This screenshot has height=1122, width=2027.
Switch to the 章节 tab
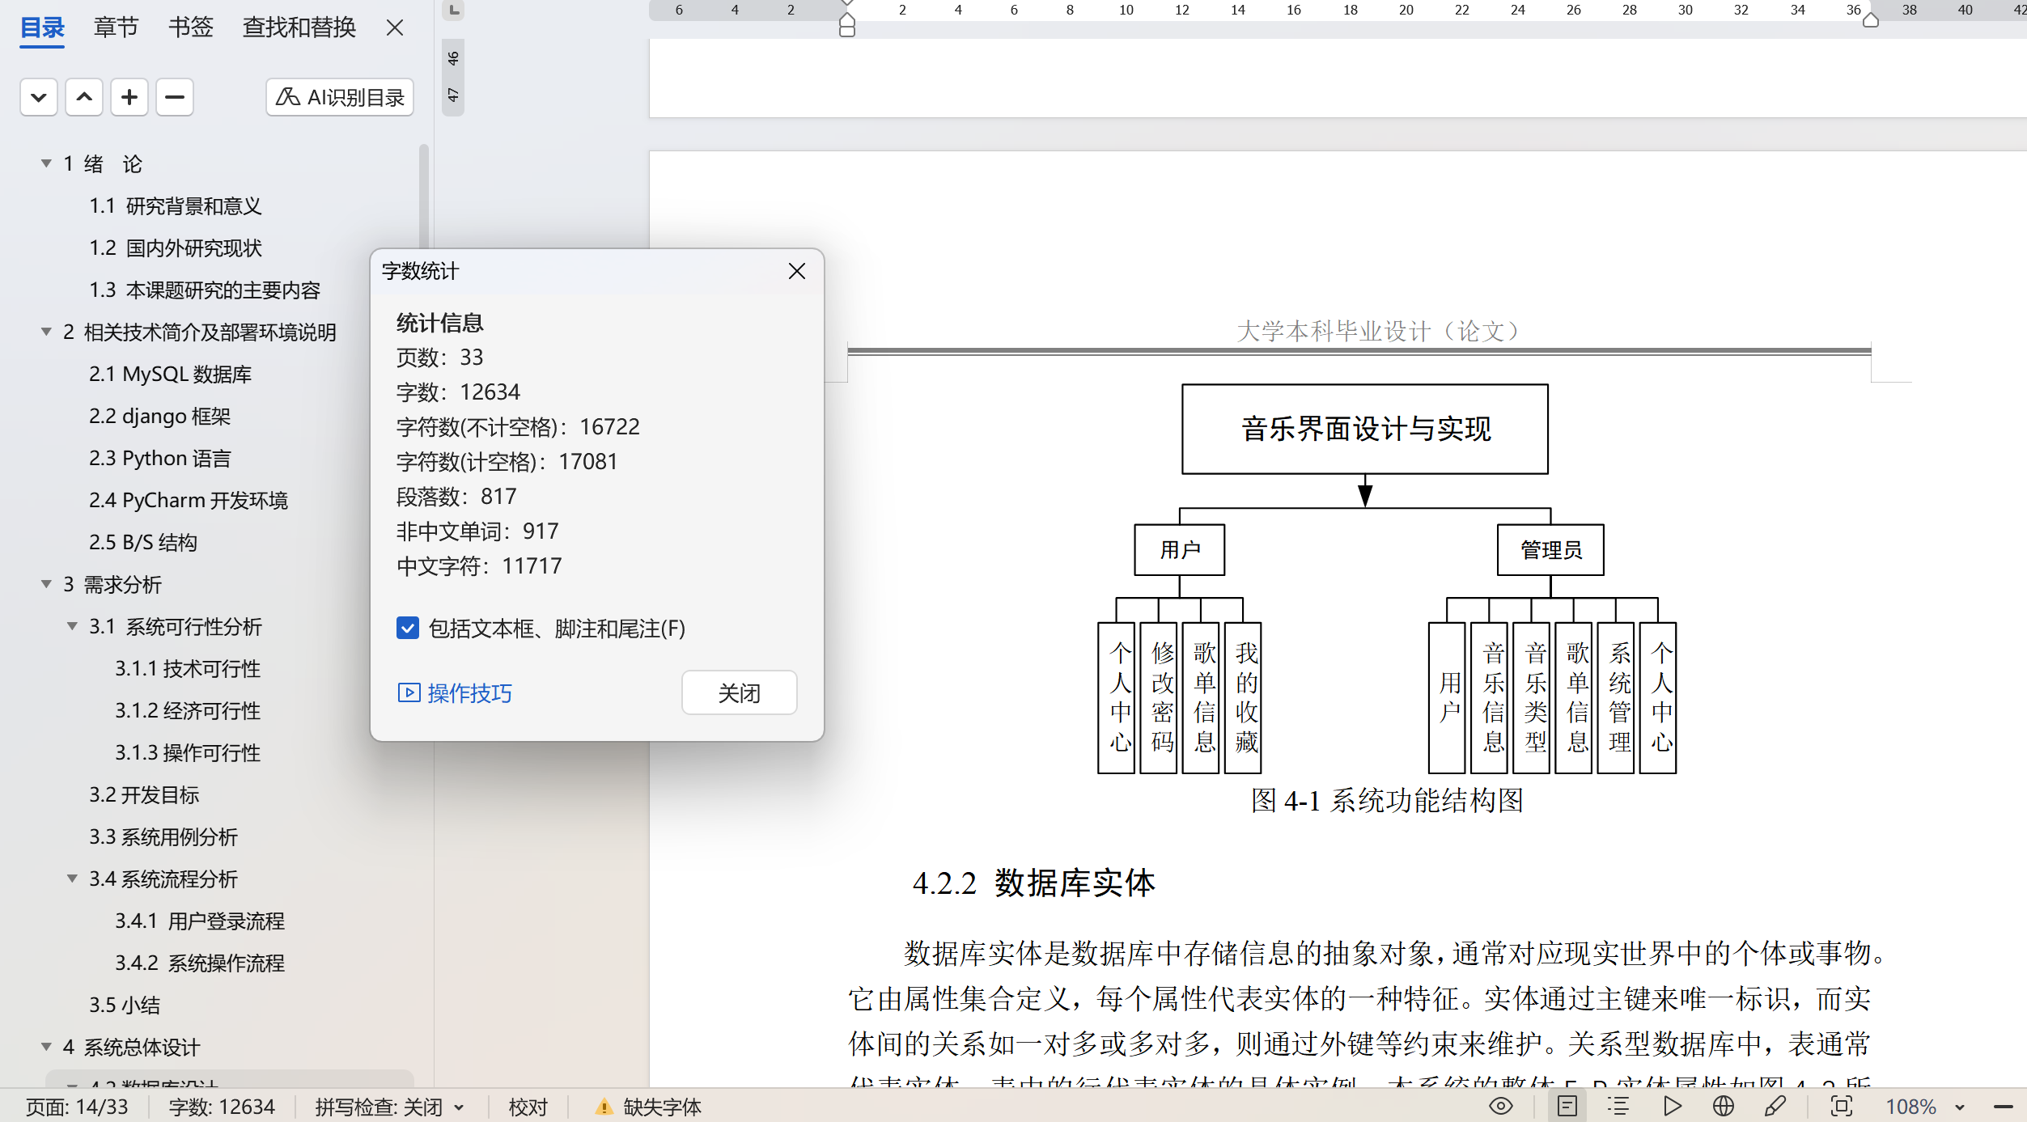(x=116, y=28)
